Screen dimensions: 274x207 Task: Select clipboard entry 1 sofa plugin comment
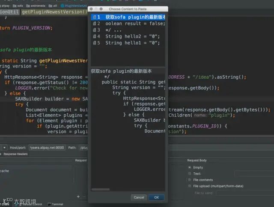pyautogui.click(x=128, y=17)
